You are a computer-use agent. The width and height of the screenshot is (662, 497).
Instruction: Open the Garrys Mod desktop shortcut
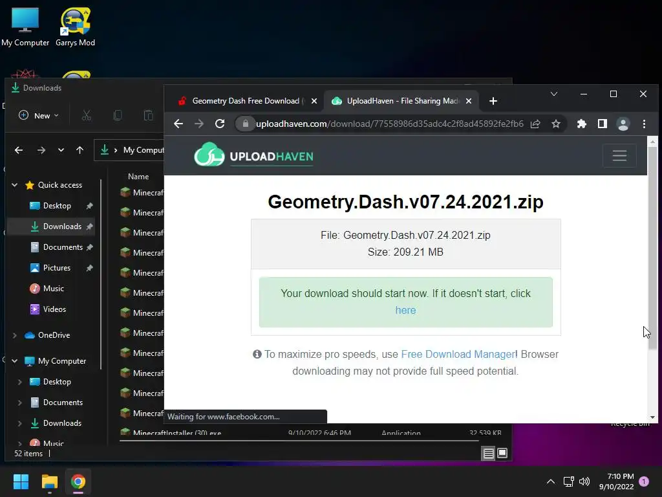[75, 27]
